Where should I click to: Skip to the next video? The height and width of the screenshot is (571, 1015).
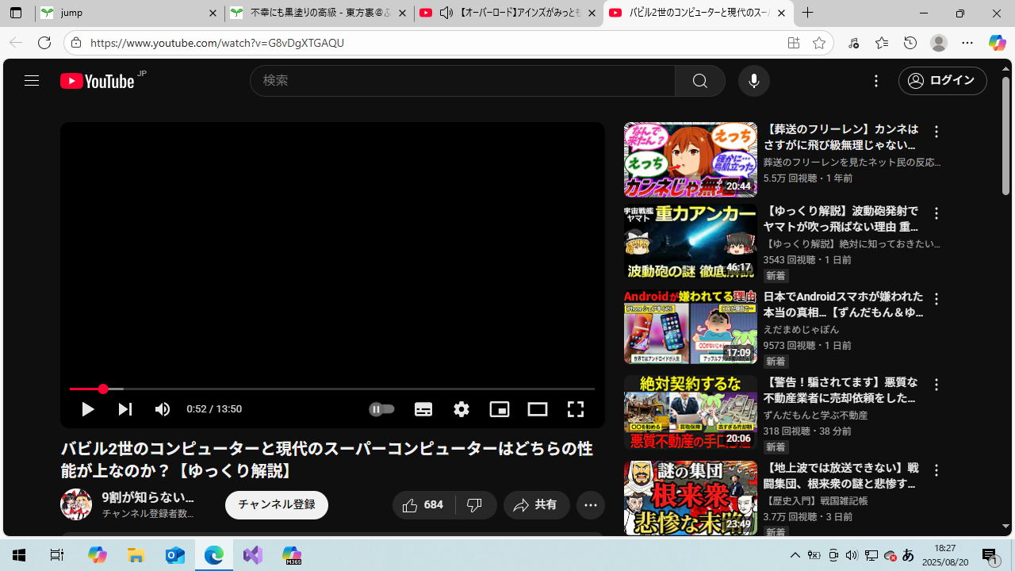coord(125,409)
